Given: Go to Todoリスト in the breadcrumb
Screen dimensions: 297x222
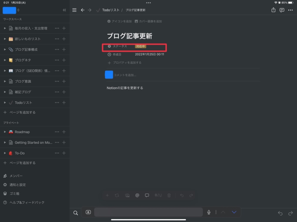Looking at the screenshot, I should point(111,10).
